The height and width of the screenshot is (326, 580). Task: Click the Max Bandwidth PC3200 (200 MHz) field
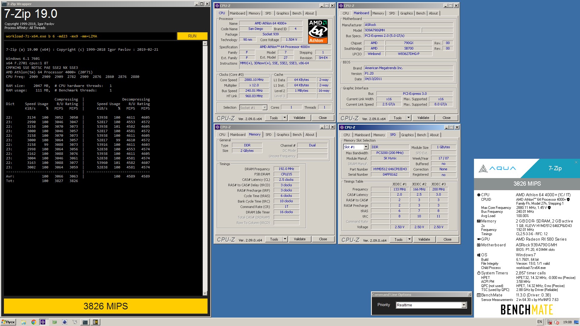pos(390,153)
